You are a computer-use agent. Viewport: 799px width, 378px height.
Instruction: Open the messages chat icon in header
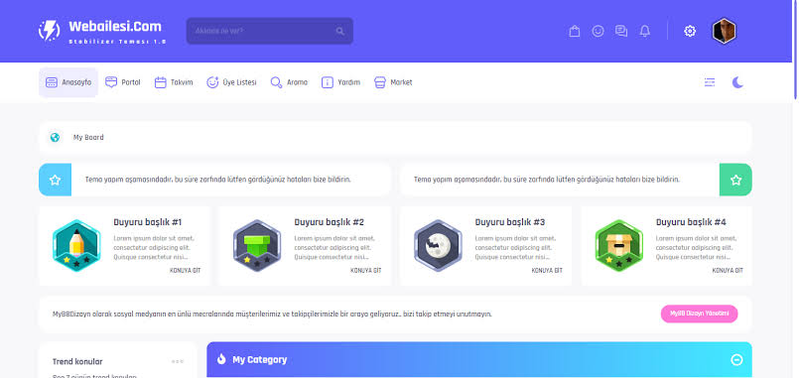pos(621,31)
